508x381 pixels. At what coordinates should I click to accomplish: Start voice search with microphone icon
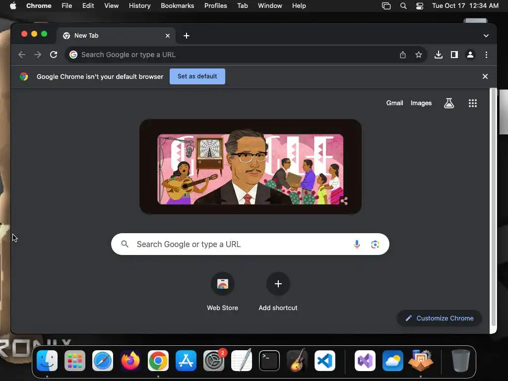tap(357, 244)
